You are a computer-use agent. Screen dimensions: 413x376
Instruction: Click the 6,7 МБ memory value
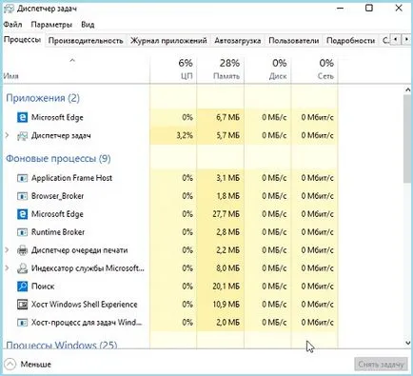click(x=228, y=117)
